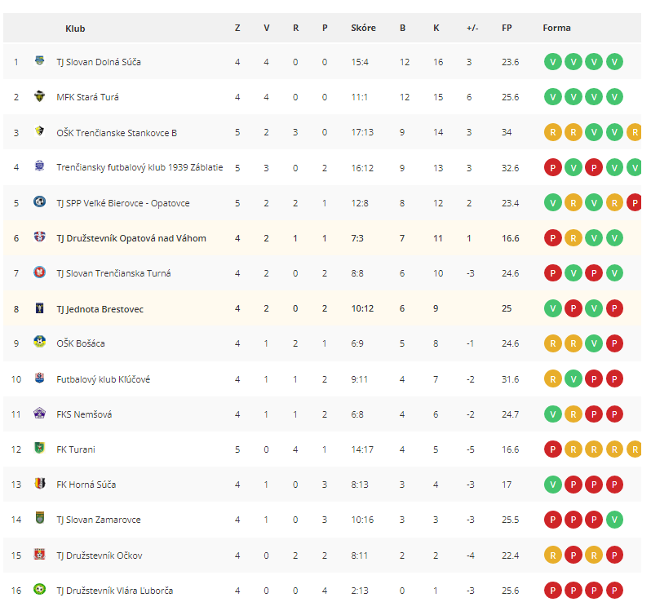Click the OŠK Bošáca club crest
651x602 pixels.
coord(39,342)
